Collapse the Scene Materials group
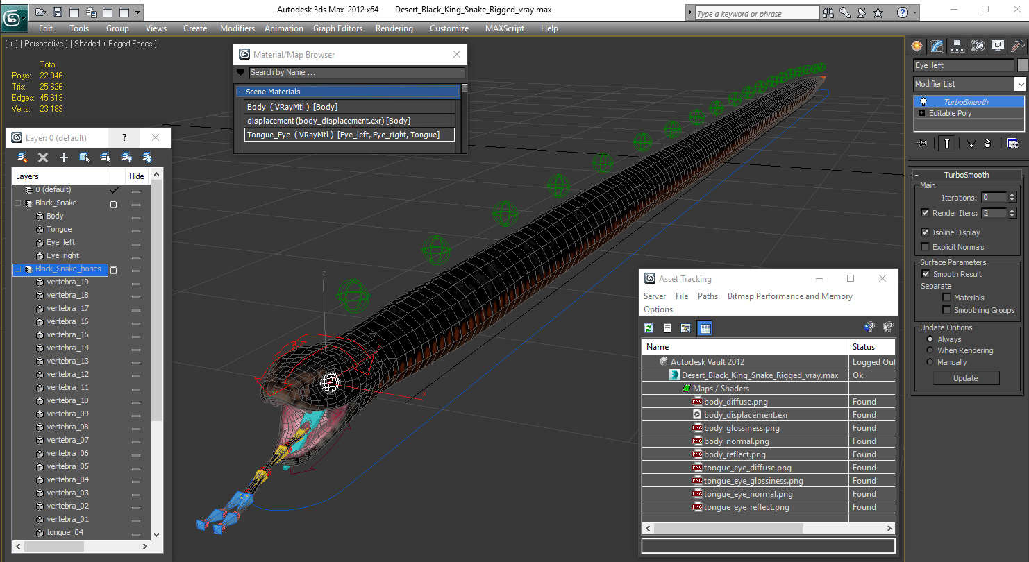 click(x=241, y=92)
